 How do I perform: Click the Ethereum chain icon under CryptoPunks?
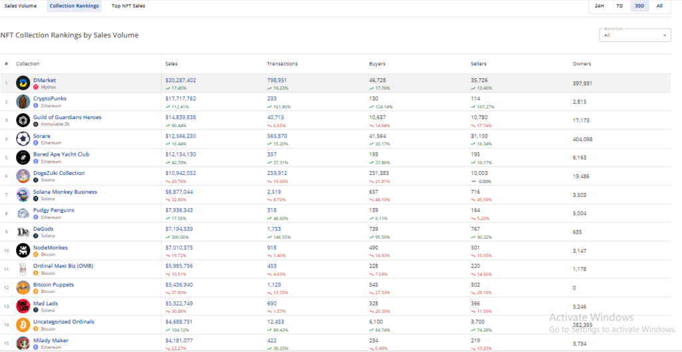[x=36, y=106]
